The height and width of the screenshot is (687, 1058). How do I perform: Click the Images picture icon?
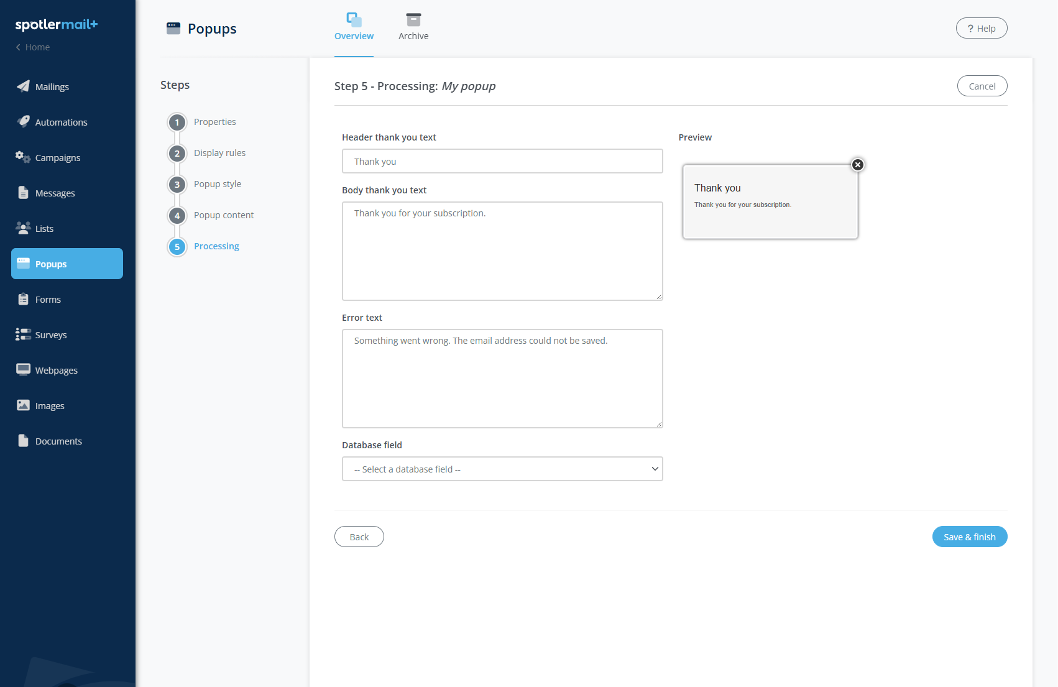(x=23, y=405)
